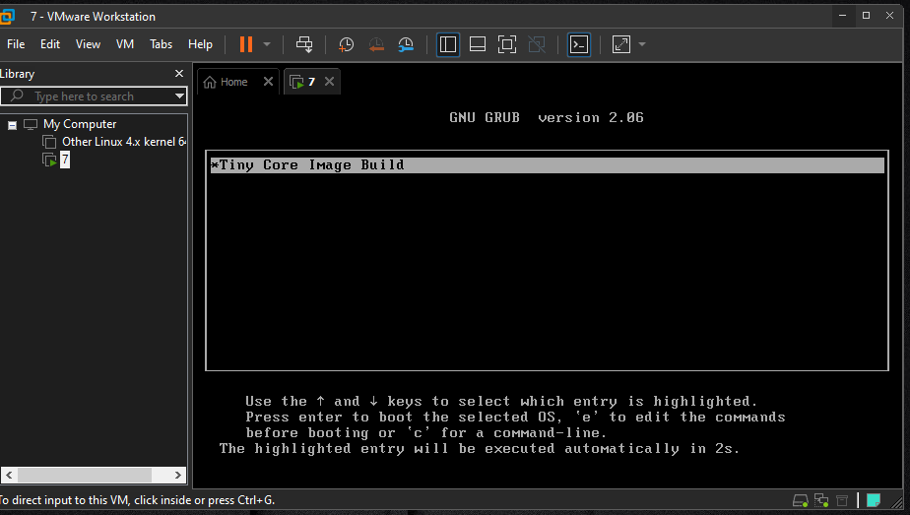Select My Computer in the library
This screenshot has height=515, width=910.
coord(80,124)
